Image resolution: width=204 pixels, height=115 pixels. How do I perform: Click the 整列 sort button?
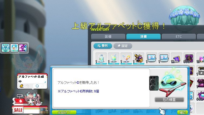(103, 46)
